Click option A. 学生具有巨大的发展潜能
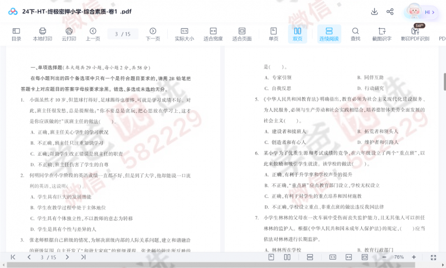Viewport: 446px width, 268px height. [61, 196]
